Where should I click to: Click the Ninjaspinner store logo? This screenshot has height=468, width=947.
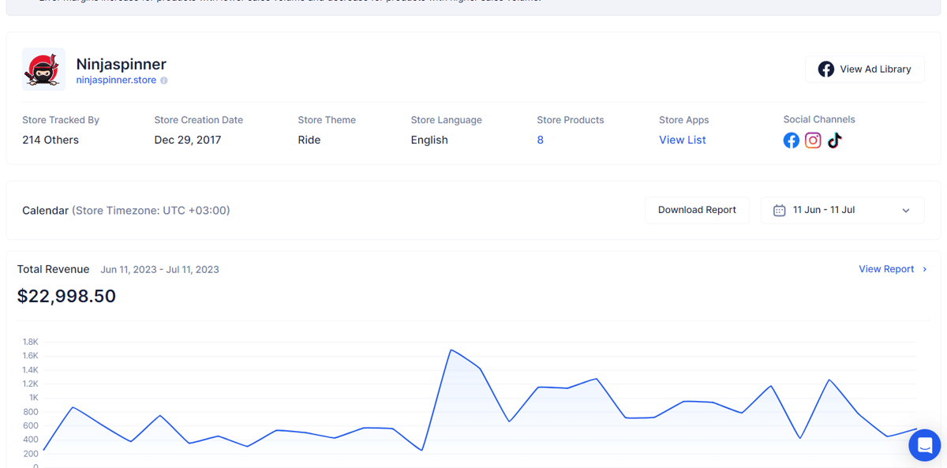click(43, 69)
